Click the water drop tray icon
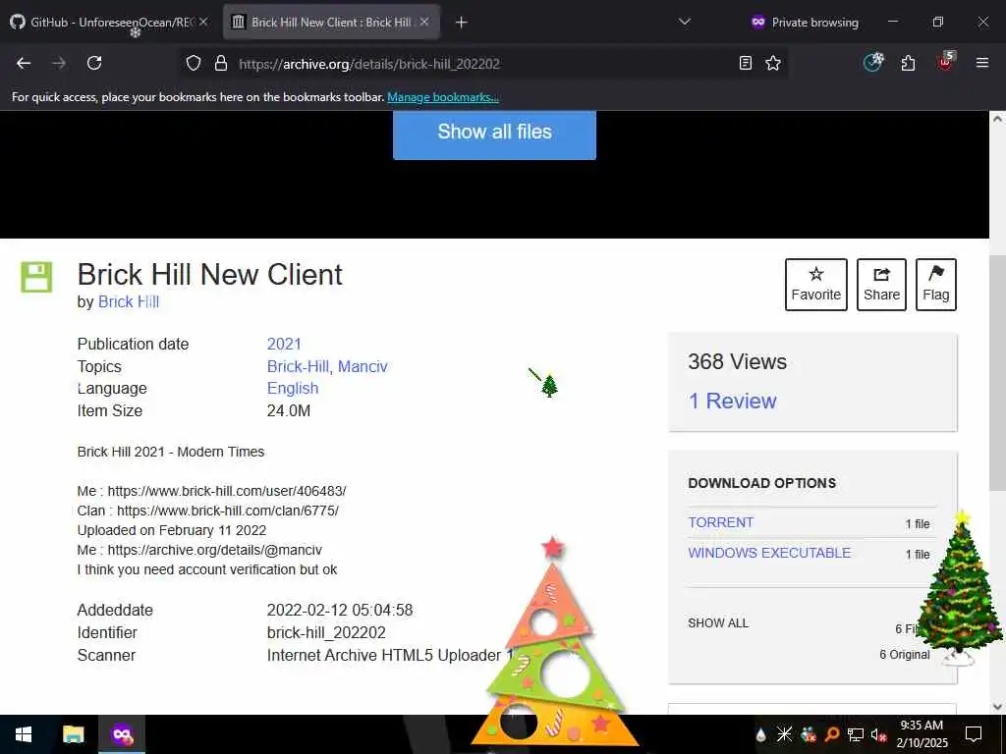 pyautogui.click(x=761, y=734)
